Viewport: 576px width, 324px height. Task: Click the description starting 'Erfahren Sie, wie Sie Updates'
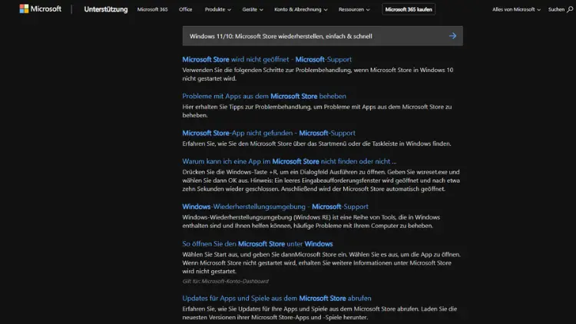pyautogui.click(x=319, y=313)
